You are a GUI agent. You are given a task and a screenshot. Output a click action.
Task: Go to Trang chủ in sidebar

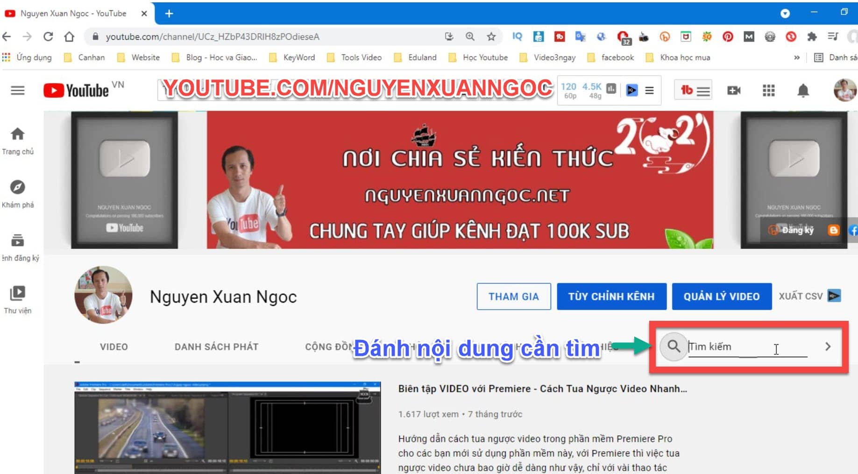coord(18,141)
